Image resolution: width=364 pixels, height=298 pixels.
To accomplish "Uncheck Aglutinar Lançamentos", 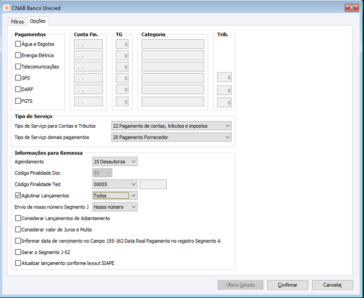I will point(18,196).
